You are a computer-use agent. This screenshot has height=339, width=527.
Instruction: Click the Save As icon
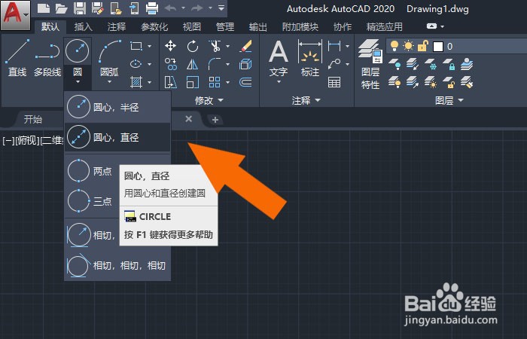point(97,8)
